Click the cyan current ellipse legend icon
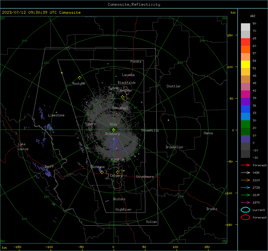Image resolution: width=268 pixels, height=251 pixels. pyautogui.click(x=245, y=210)
